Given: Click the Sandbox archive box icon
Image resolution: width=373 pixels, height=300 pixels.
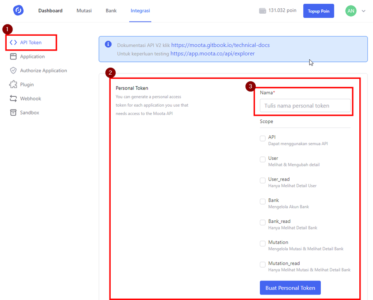Looking at the screenshot, I should click(13, 113).
